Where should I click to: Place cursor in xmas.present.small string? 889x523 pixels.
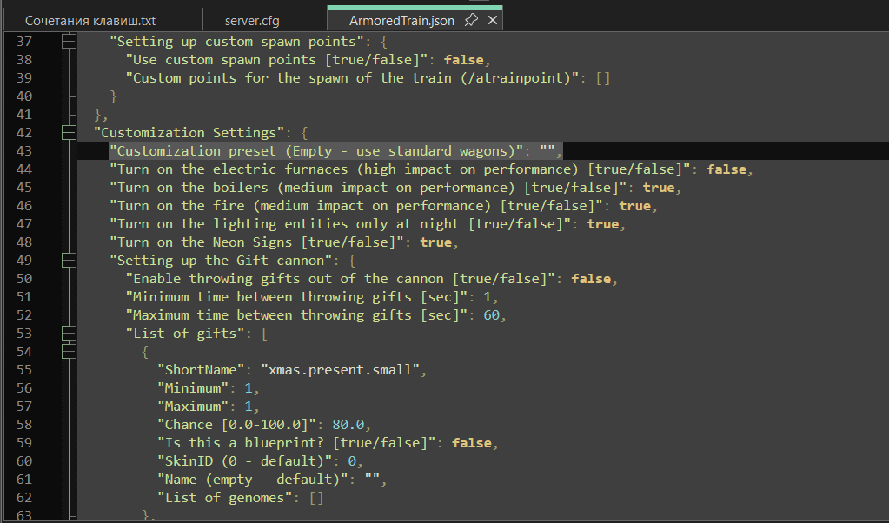[x=341, y=370]
